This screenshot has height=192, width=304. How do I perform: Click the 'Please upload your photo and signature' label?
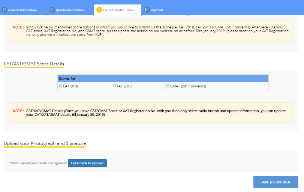38,163
